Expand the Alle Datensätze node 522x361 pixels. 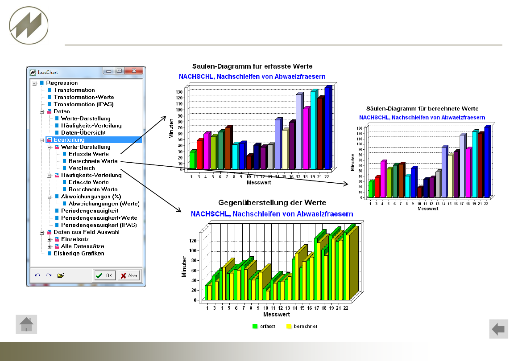point(49,246)
